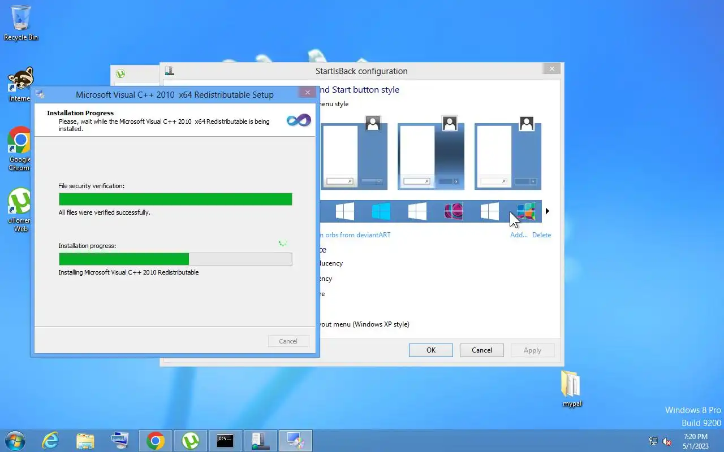Screen dimensions: 724x452
Task: Select the cyan Windows start orb
Action: (381, 211)
